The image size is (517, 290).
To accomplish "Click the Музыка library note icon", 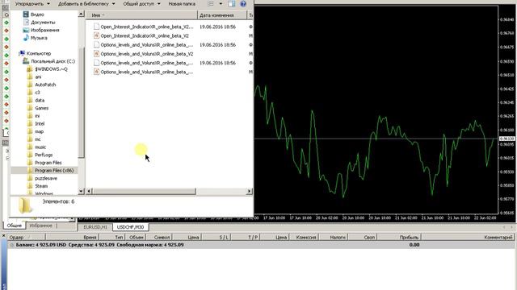I will (26, 38).
